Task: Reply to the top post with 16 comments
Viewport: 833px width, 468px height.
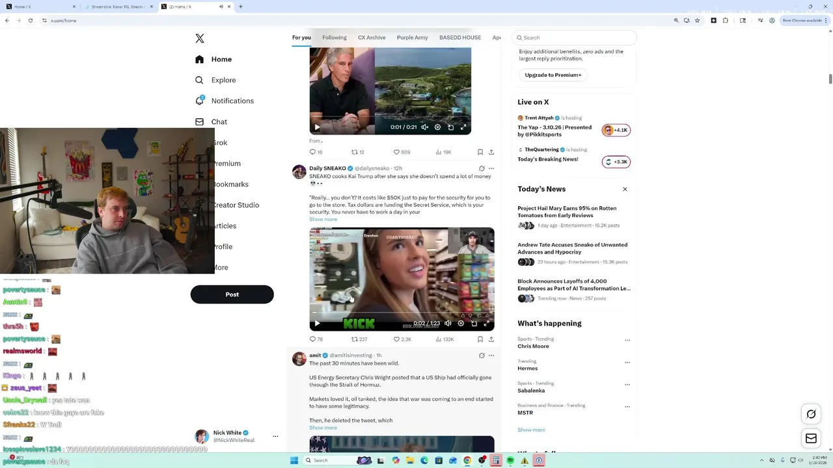Action: 316,152
